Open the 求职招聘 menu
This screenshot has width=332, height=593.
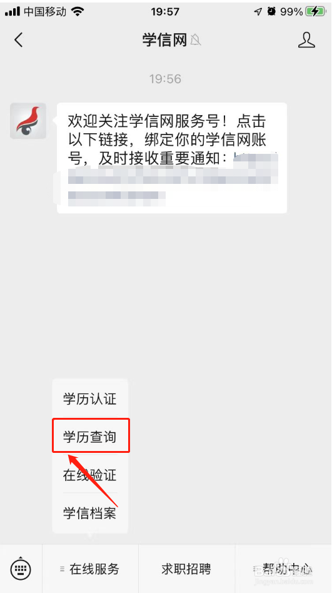pyautogui.click(x=186, y=569)
